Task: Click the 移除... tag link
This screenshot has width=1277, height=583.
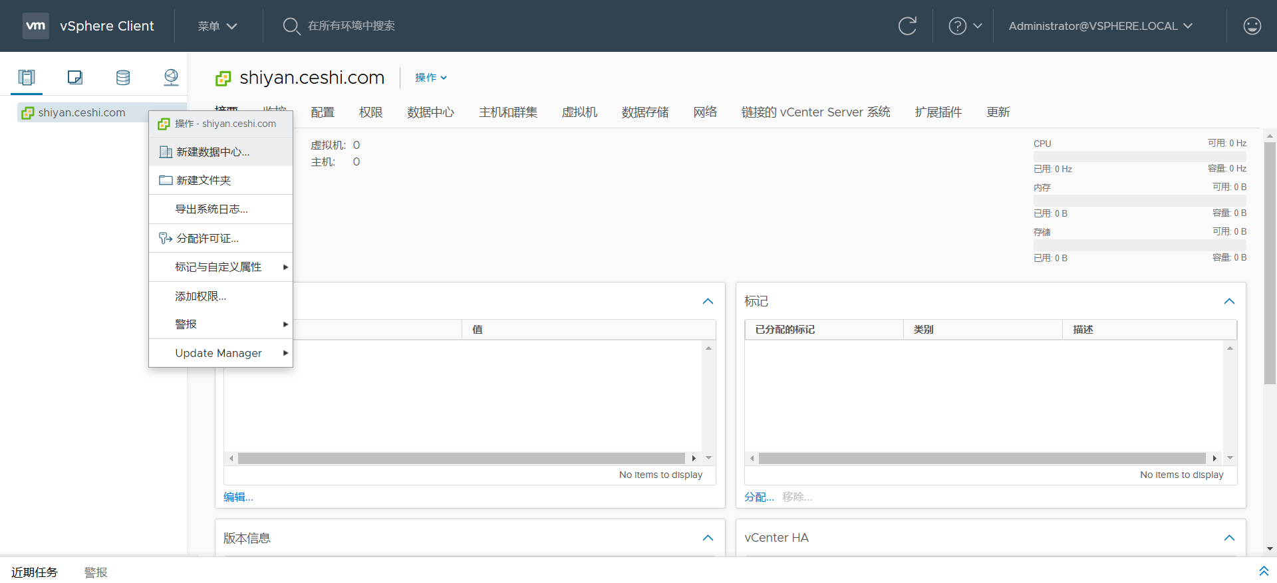Action: click(797, 497)
